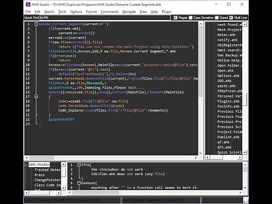Click project tree scroll up arrow
The height and width of the screenshot is (204, 272).
coord(63,164)
